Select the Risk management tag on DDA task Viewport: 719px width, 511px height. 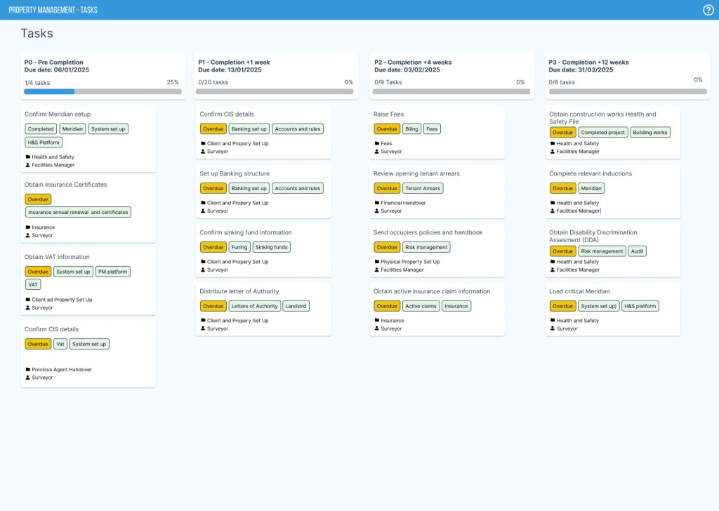click(x=602, y=251)
